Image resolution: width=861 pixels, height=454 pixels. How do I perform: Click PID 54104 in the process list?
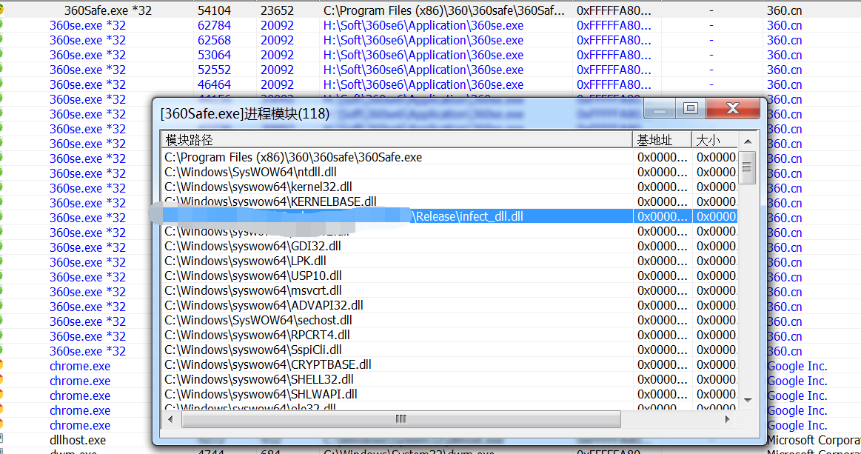[x=214, y=10]
